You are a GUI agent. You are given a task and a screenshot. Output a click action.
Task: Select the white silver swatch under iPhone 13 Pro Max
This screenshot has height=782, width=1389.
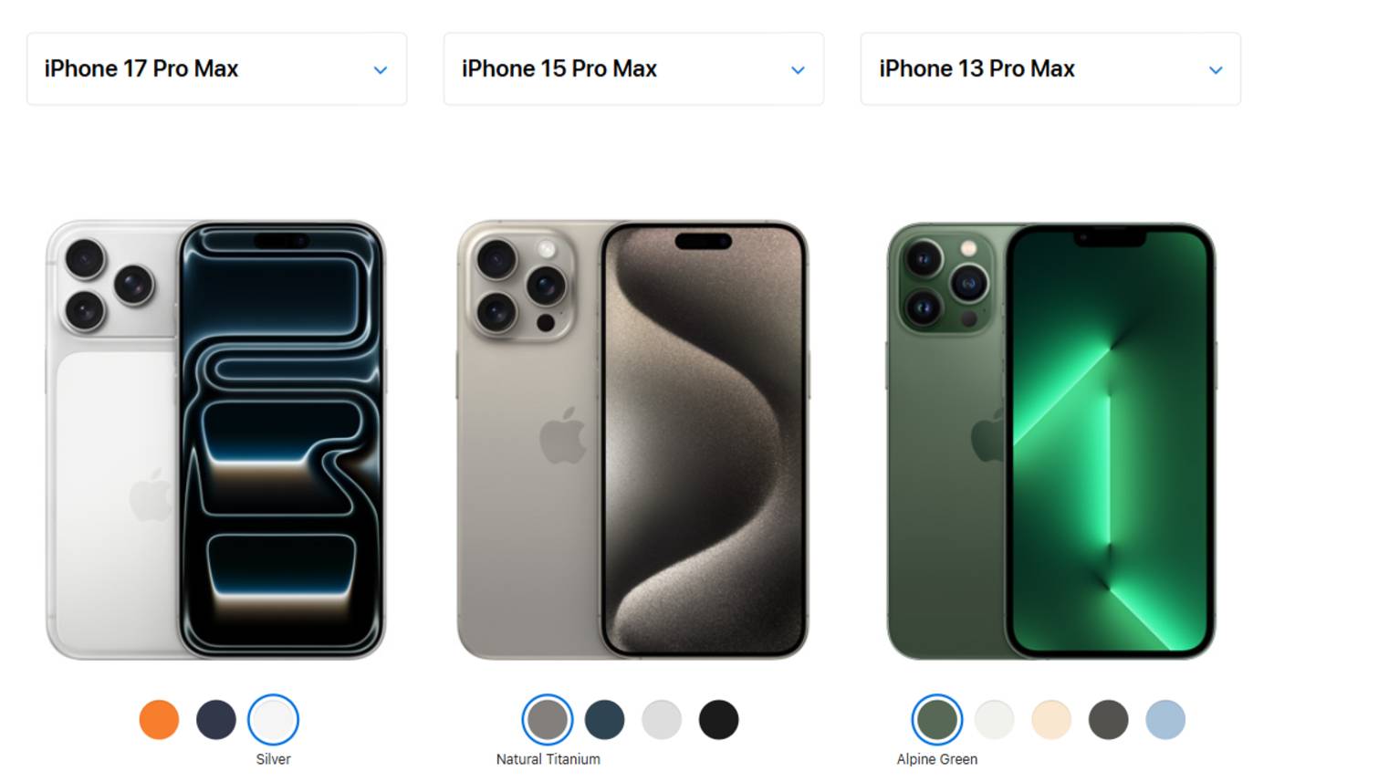995,720
